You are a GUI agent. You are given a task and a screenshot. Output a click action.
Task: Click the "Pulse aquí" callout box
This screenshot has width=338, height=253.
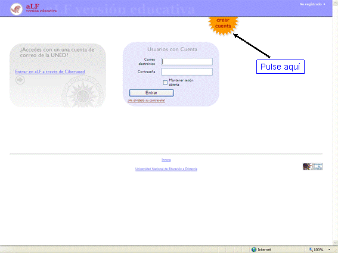(280, 67)
